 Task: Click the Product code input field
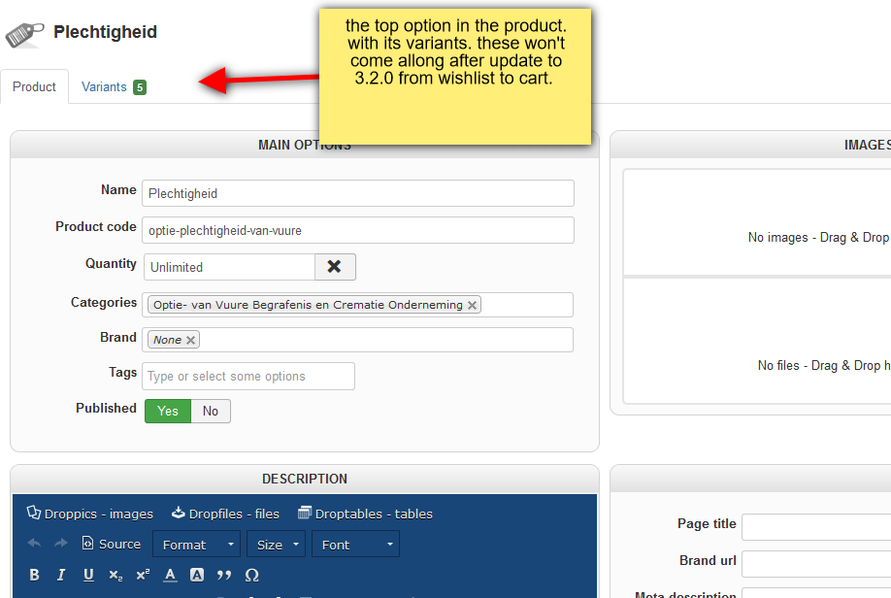[358, 230]
